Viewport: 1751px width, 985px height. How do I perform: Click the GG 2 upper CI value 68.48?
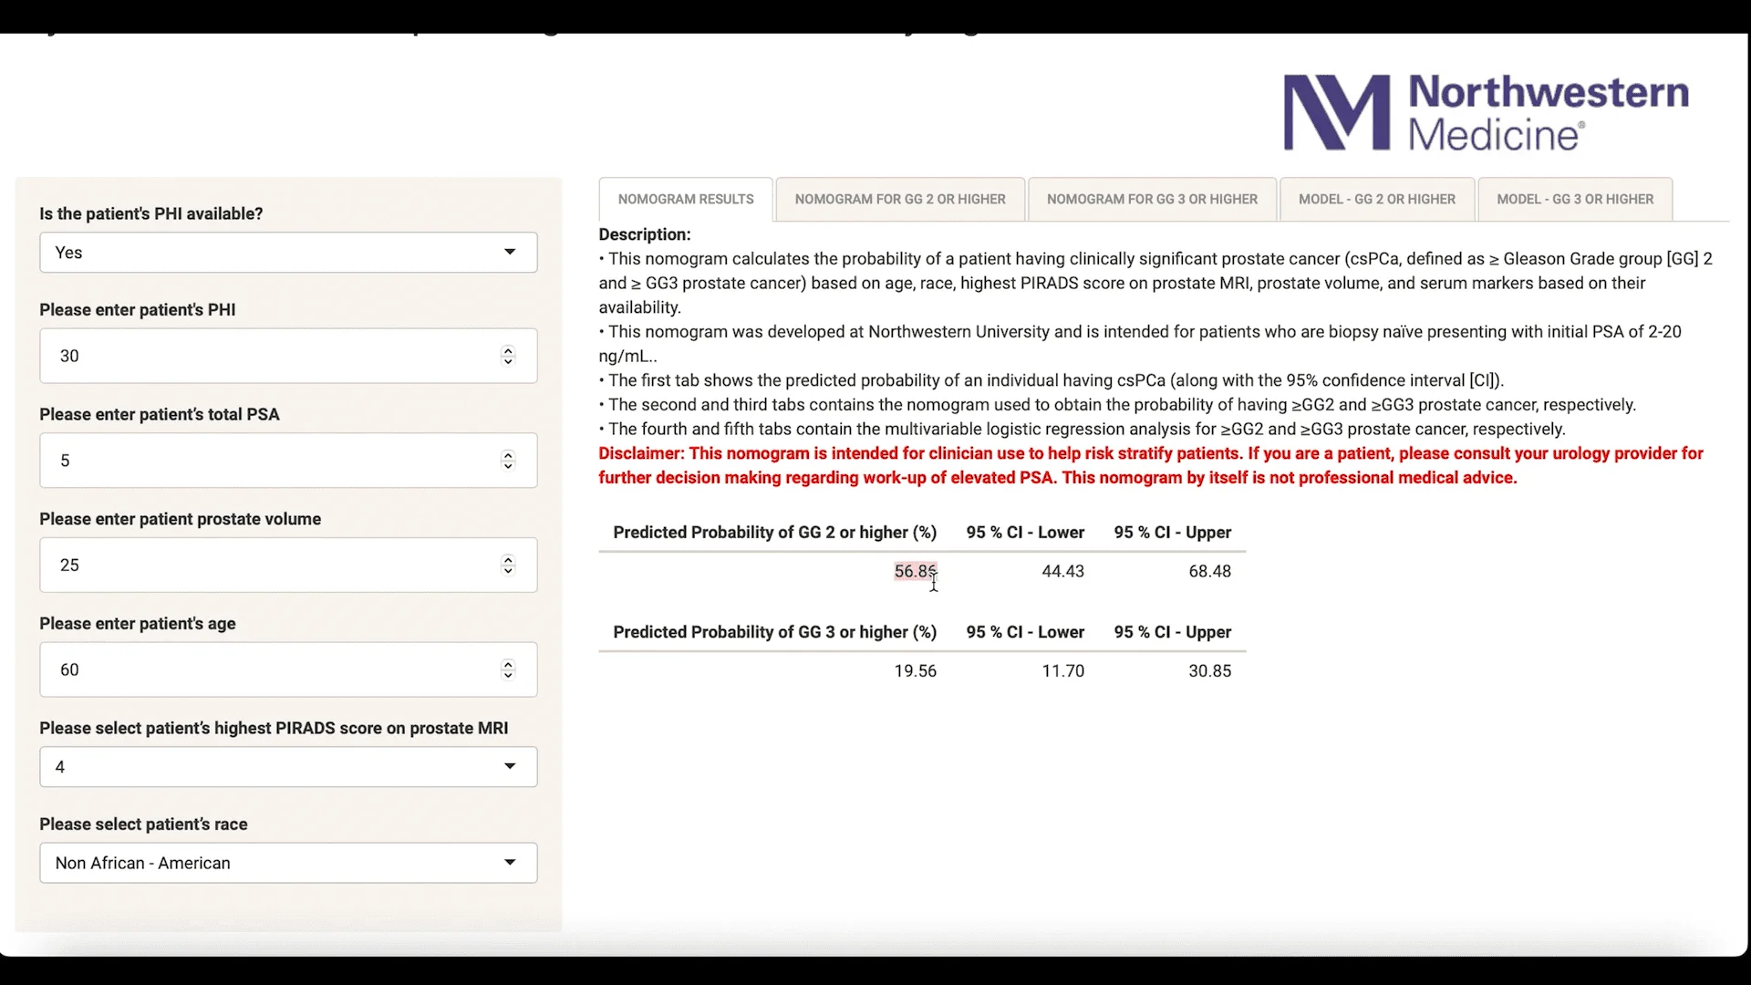point(1210,571)
